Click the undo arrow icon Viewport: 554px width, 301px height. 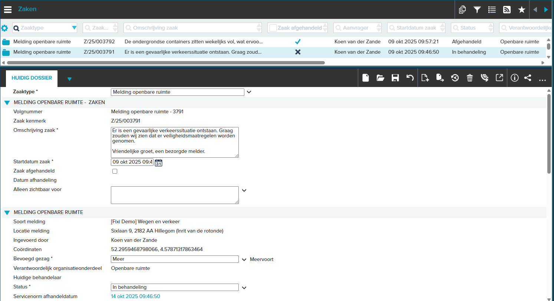410,78
